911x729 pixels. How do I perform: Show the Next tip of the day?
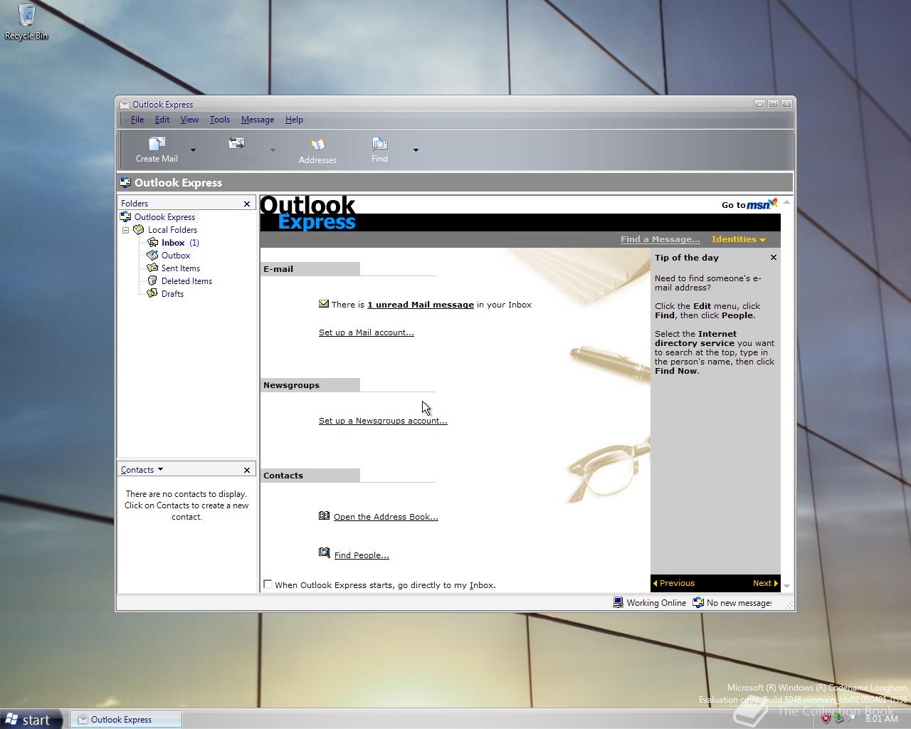pos(765,583)
